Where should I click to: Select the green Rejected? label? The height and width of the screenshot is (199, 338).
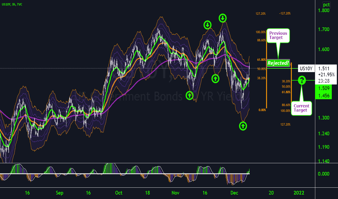coord(278,63)
